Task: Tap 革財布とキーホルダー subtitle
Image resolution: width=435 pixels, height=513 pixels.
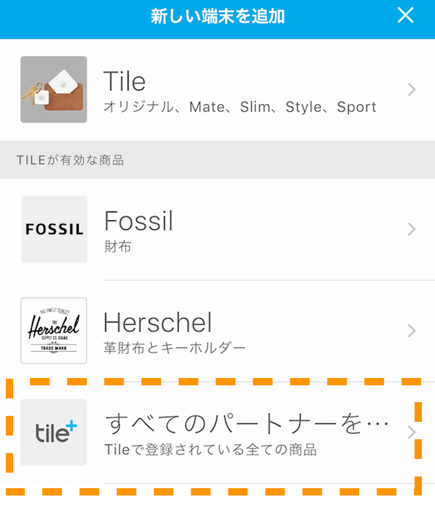Action: click(174, 348)
